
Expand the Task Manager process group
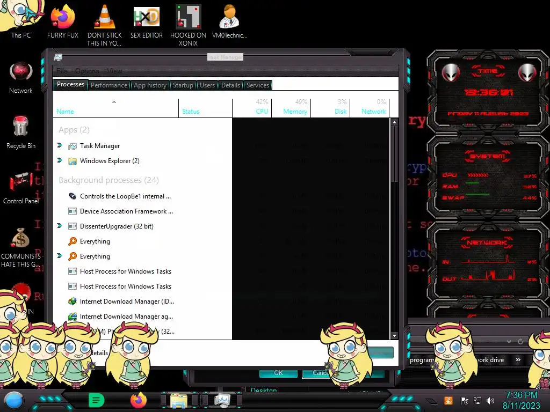[x=60, y=145]
